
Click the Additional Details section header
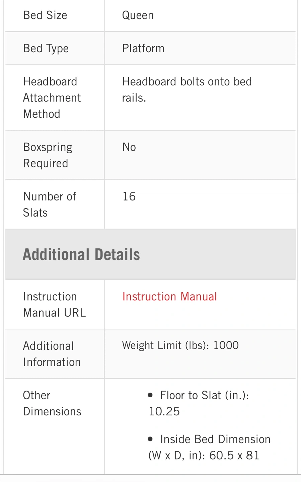click(81, 254)
